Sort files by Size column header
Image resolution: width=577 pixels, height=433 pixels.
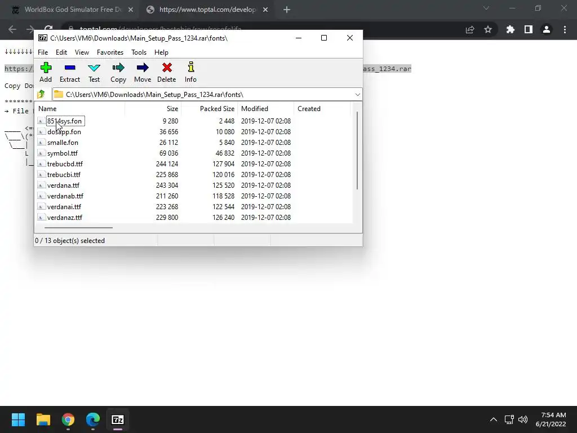pyautogui.click(x=153, y=109)
